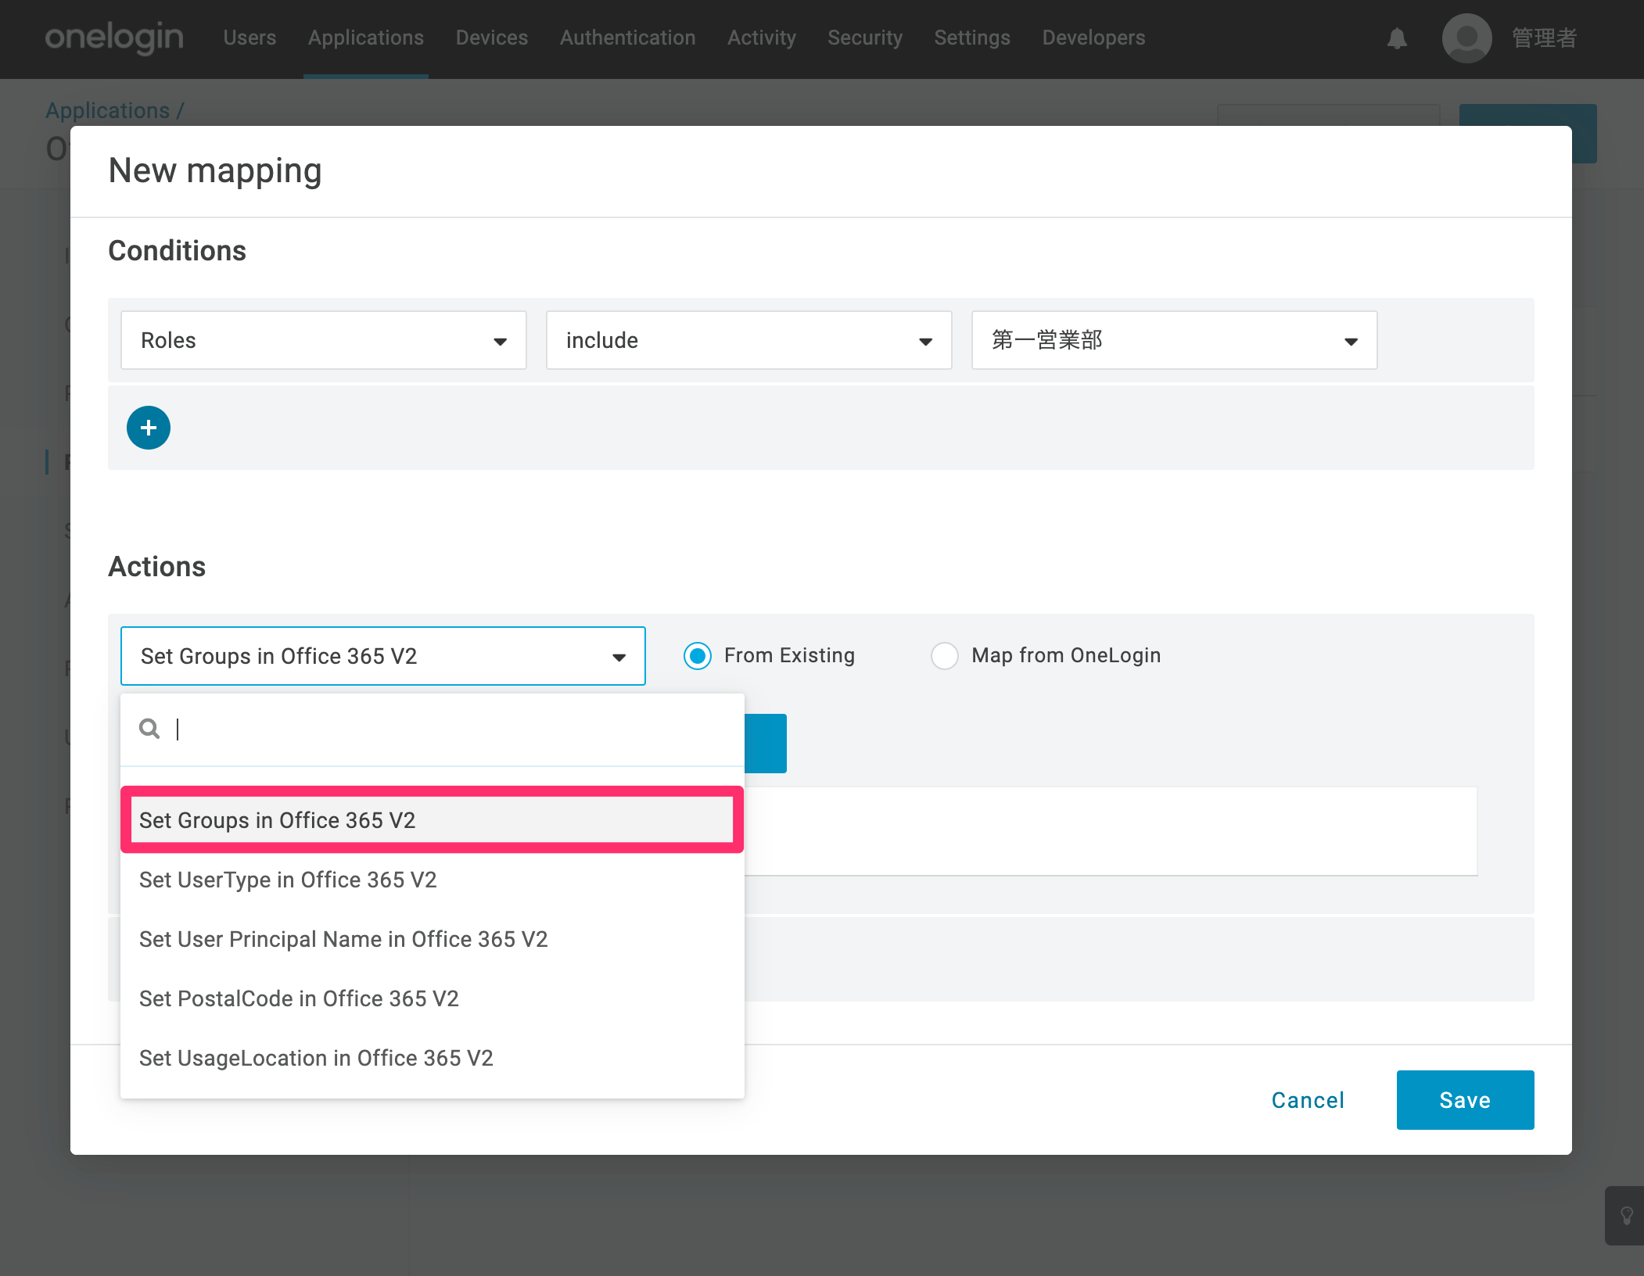Choose Set UserType in Office 365 V2
The width and height of the screenshot is (1644, 1276).
point(433,880)
